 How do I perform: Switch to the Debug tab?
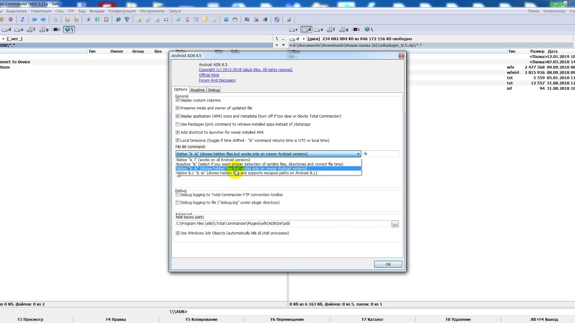coord(214,90)
